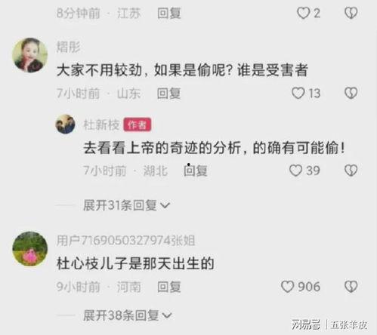This screenshot has width=377, height=335.
Task: Like the Shandong comment showing 13 likes
Action: pos(298,93)
